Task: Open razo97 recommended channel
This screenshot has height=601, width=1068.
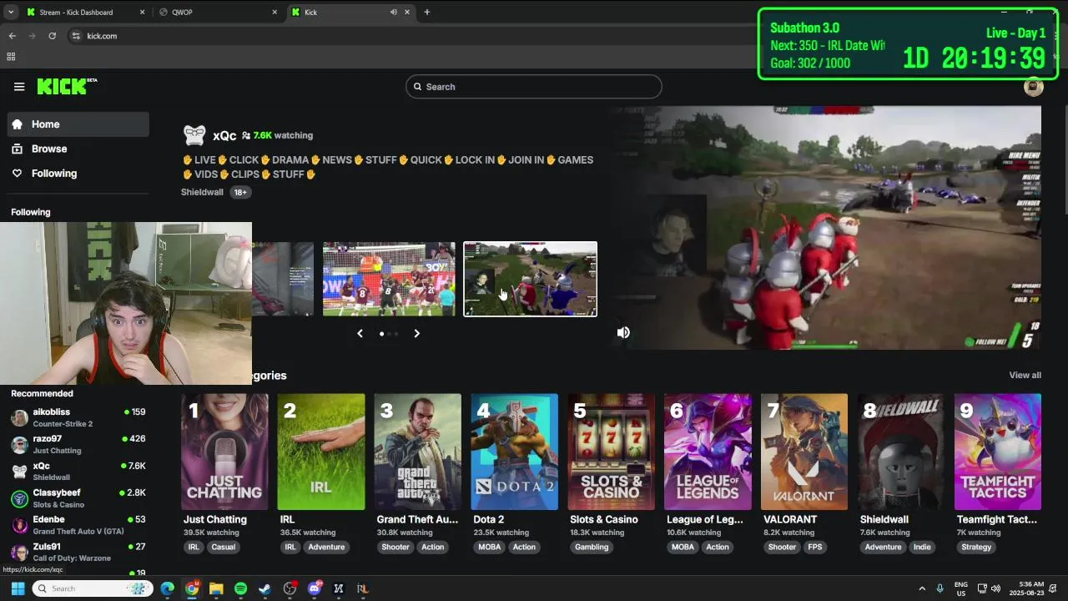Action: [x=78, y=444]
